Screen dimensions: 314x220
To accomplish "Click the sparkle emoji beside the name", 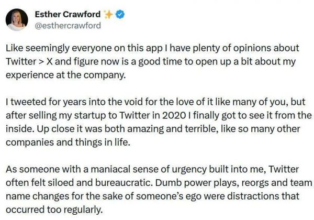I will tap(107, 15).
